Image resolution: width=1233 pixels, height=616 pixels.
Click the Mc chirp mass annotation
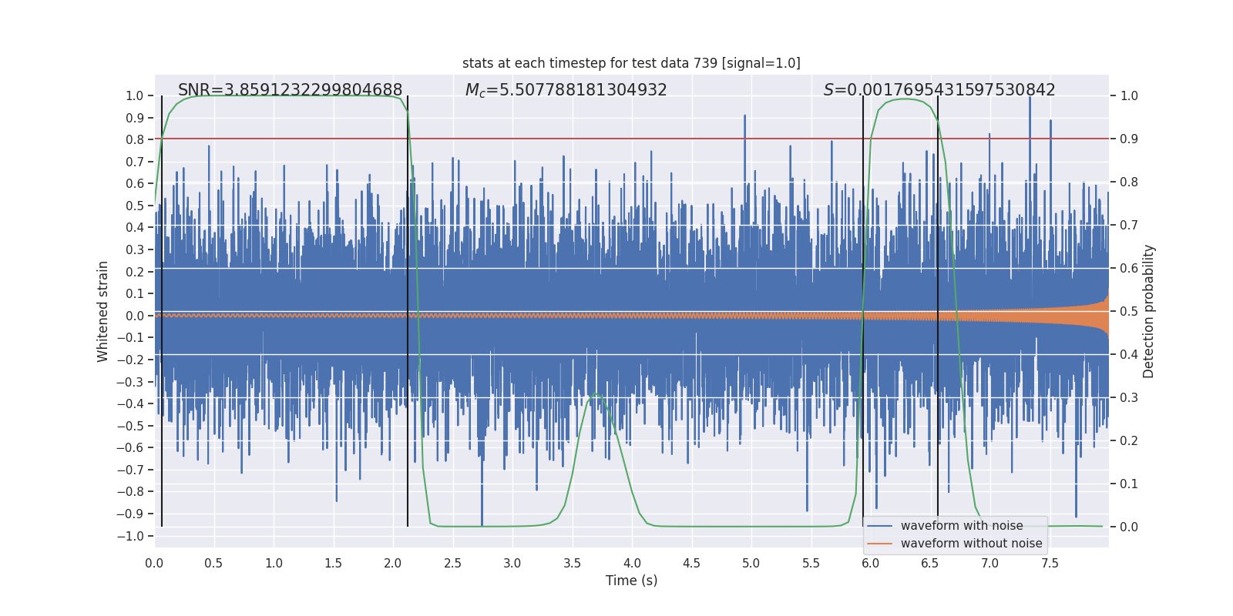click(x=566, y=90)
